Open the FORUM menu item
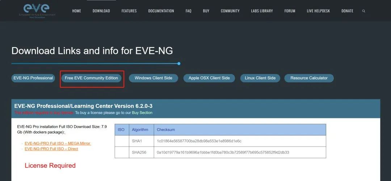Image resolution: width=391 pixels, height=181 pixels. 290,11
